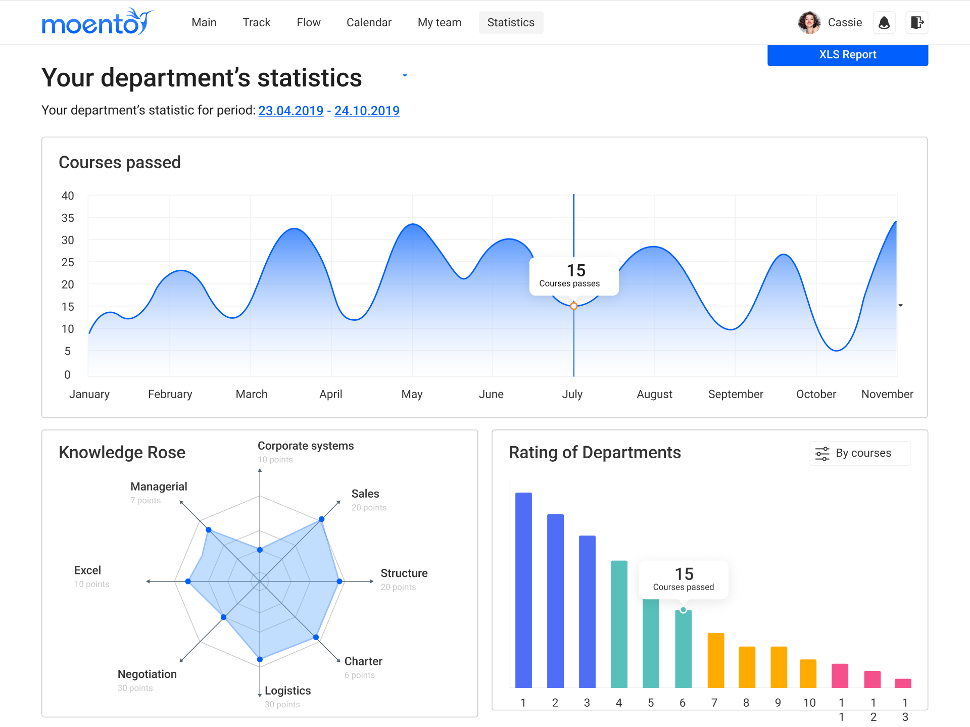Expand the department statistics title dropdown arrow
Viewport: 970px width, 727px height.
click(405, 76)
